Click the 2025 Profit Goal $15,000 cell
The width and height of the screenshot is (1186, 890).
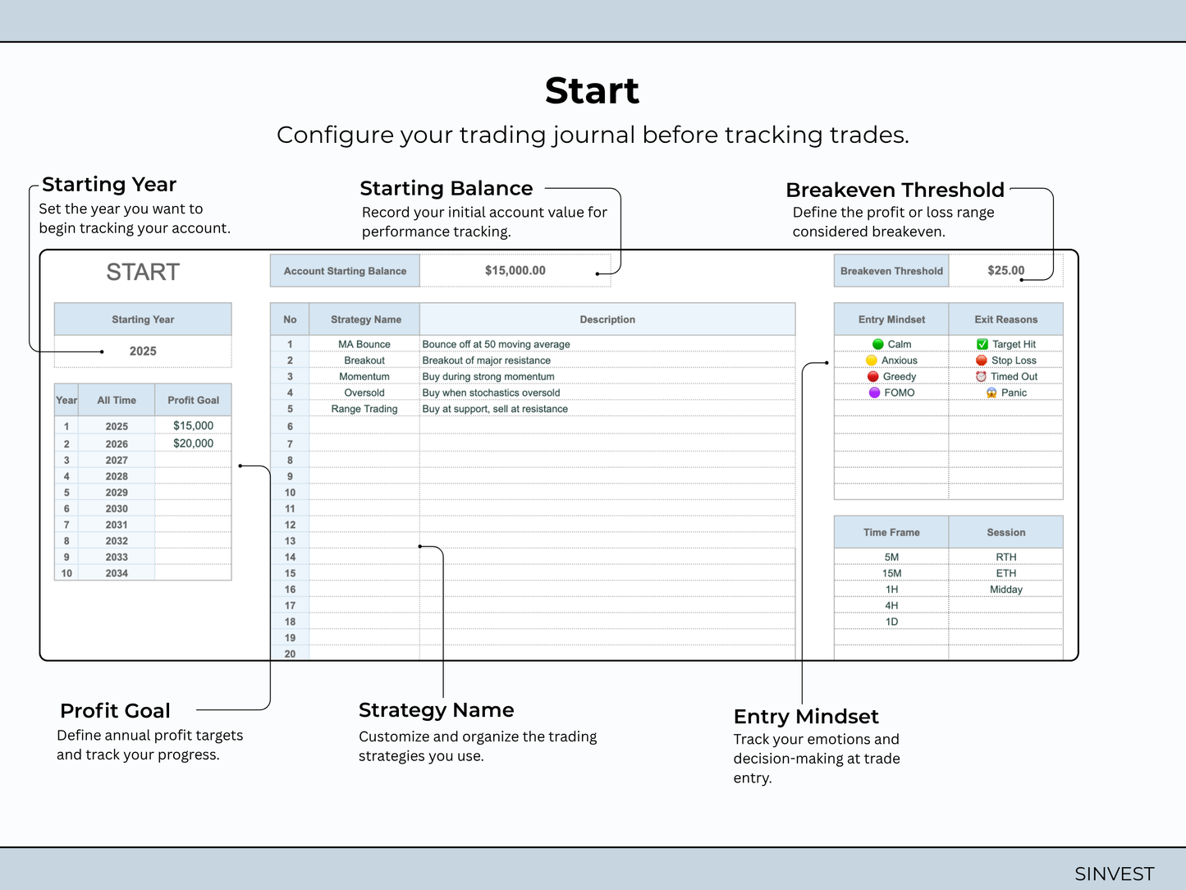coord(193,425)
